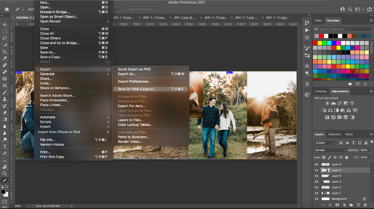Image resolution: width=374 pixels, height=209 pixels.
Task: Delete layer trash icon in Layers panel
Action: 365,205
